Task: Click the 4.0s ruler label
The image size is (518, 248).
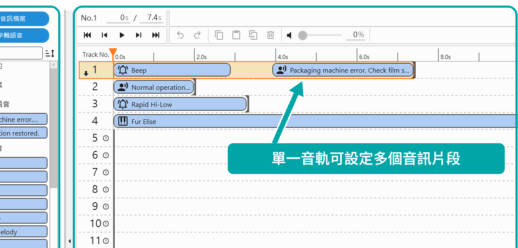Action: click(x=283, y=57)
